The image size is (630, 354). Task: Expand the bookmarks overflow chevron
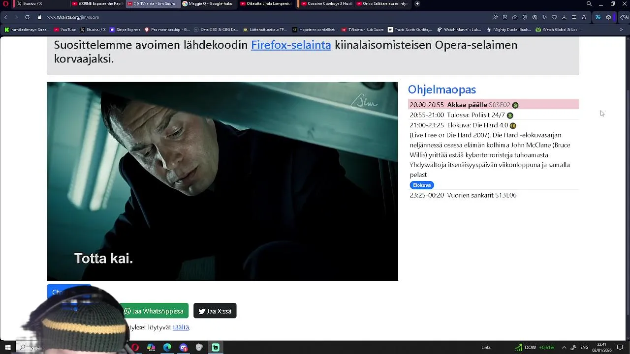621,29
